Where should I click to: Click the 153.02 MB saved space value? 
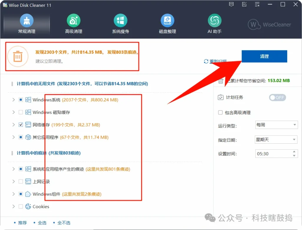click(x=278, y=81)
